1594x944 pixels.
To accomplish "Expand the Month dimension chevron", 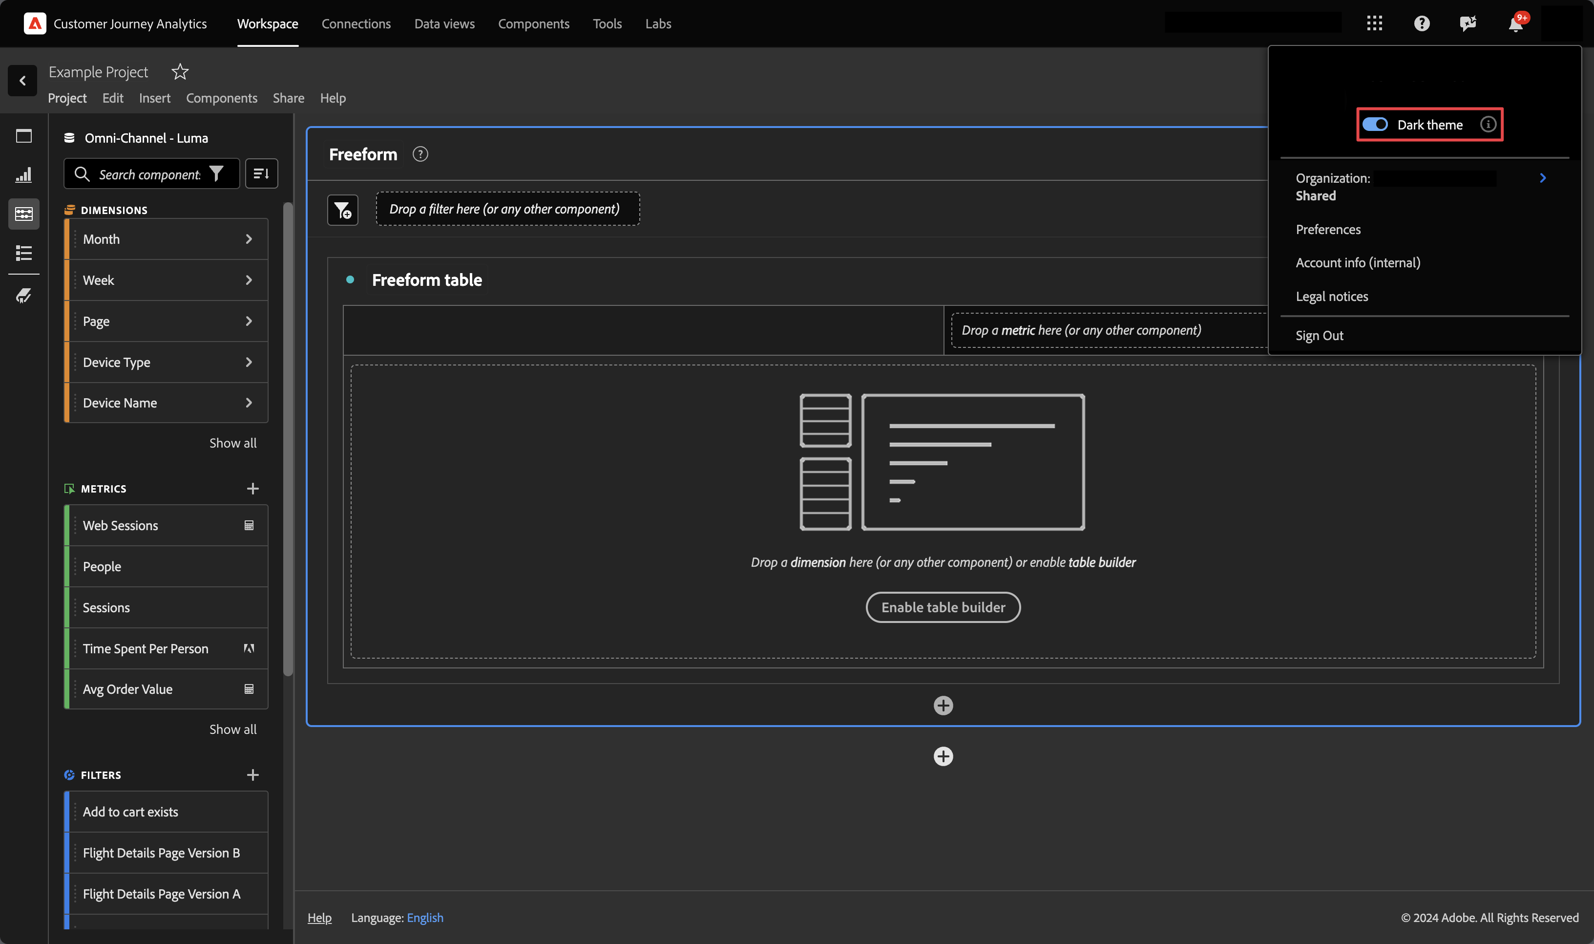I will [x=249, y=239].
